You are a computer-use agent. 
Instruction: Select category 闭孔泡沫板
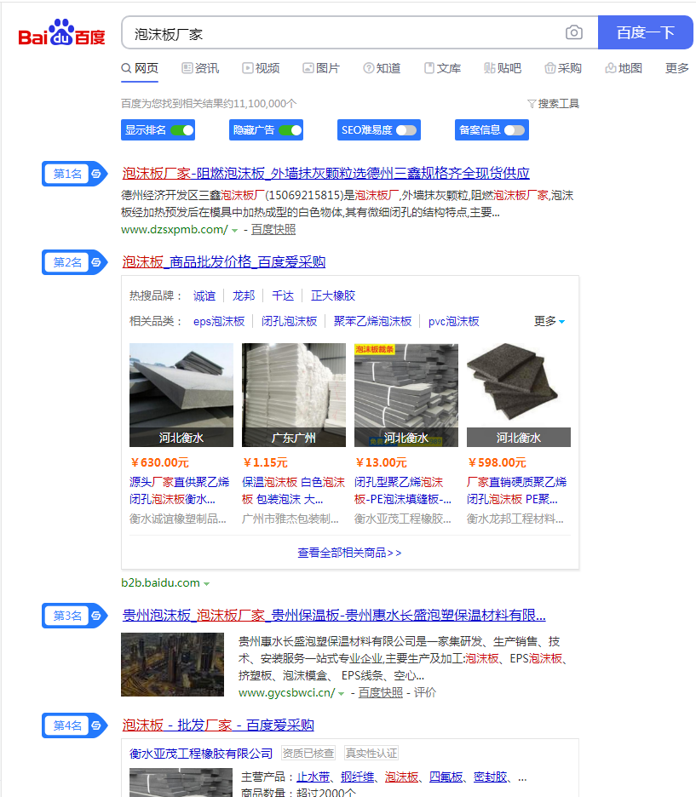tap(290, 321)
